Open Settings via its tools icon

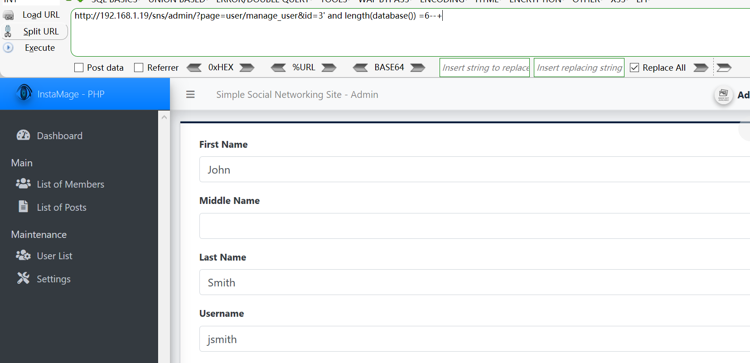23,278
